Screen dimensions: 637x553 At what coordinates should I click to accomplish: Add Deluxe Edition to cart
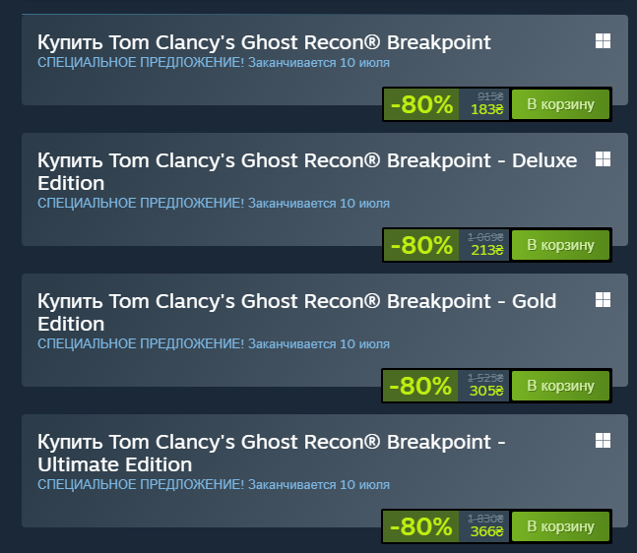tap(560, 245)
